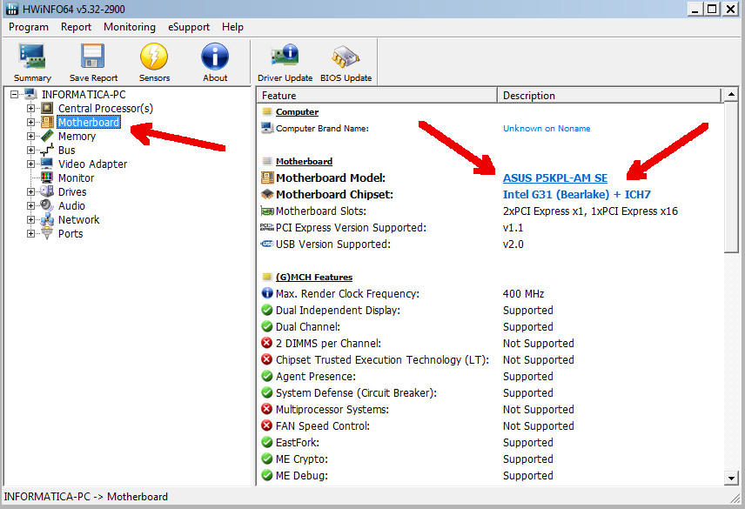Click the Bus icon in tree
The image size is (745, 509).
coord(47,150)
